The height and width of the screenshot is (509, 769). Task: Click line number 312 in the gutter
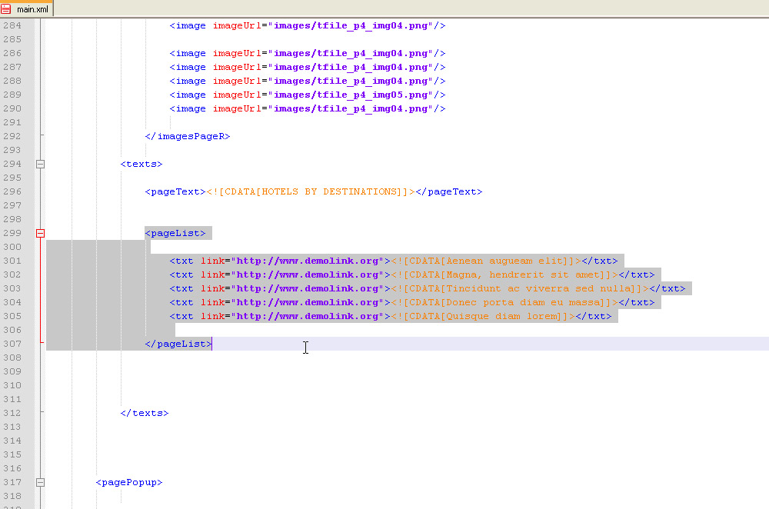12,413
